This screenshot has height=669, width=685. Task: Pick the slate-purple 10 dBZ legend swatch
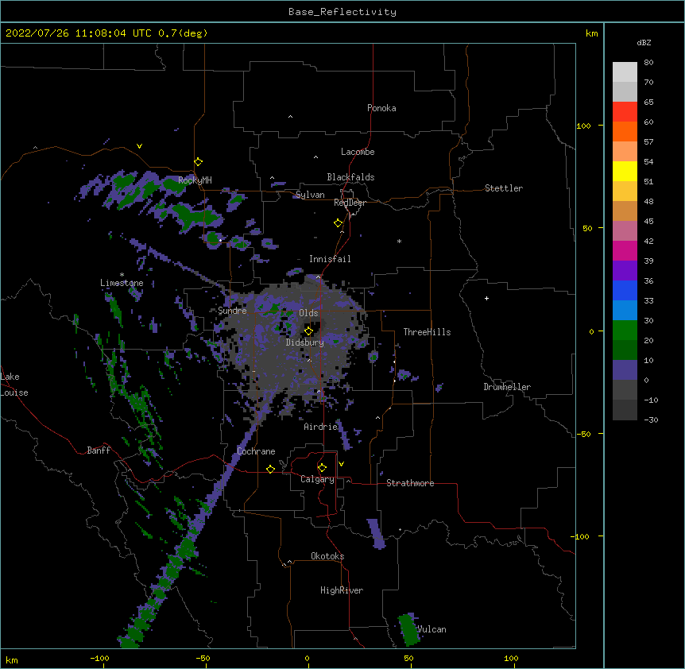pos(625,370)
